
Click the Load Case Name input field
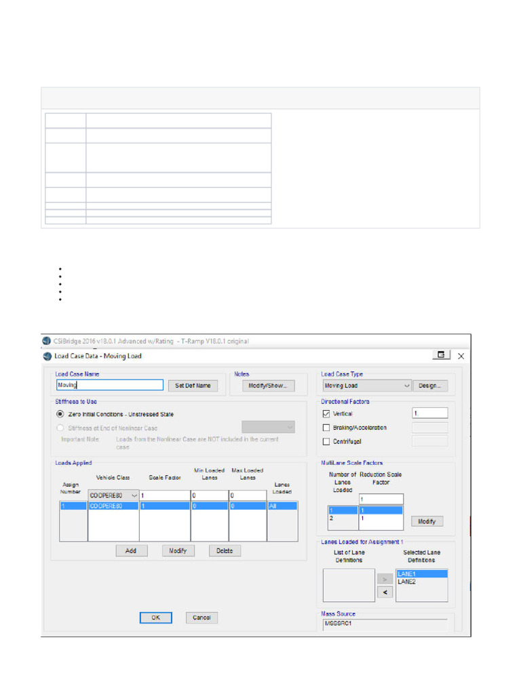point(110,385)
